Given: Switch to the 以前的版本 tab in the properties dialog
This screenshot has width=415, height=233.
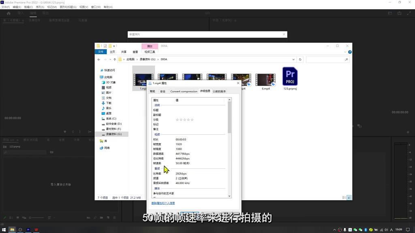Looking at the screenshot, I should pos(220,91).
